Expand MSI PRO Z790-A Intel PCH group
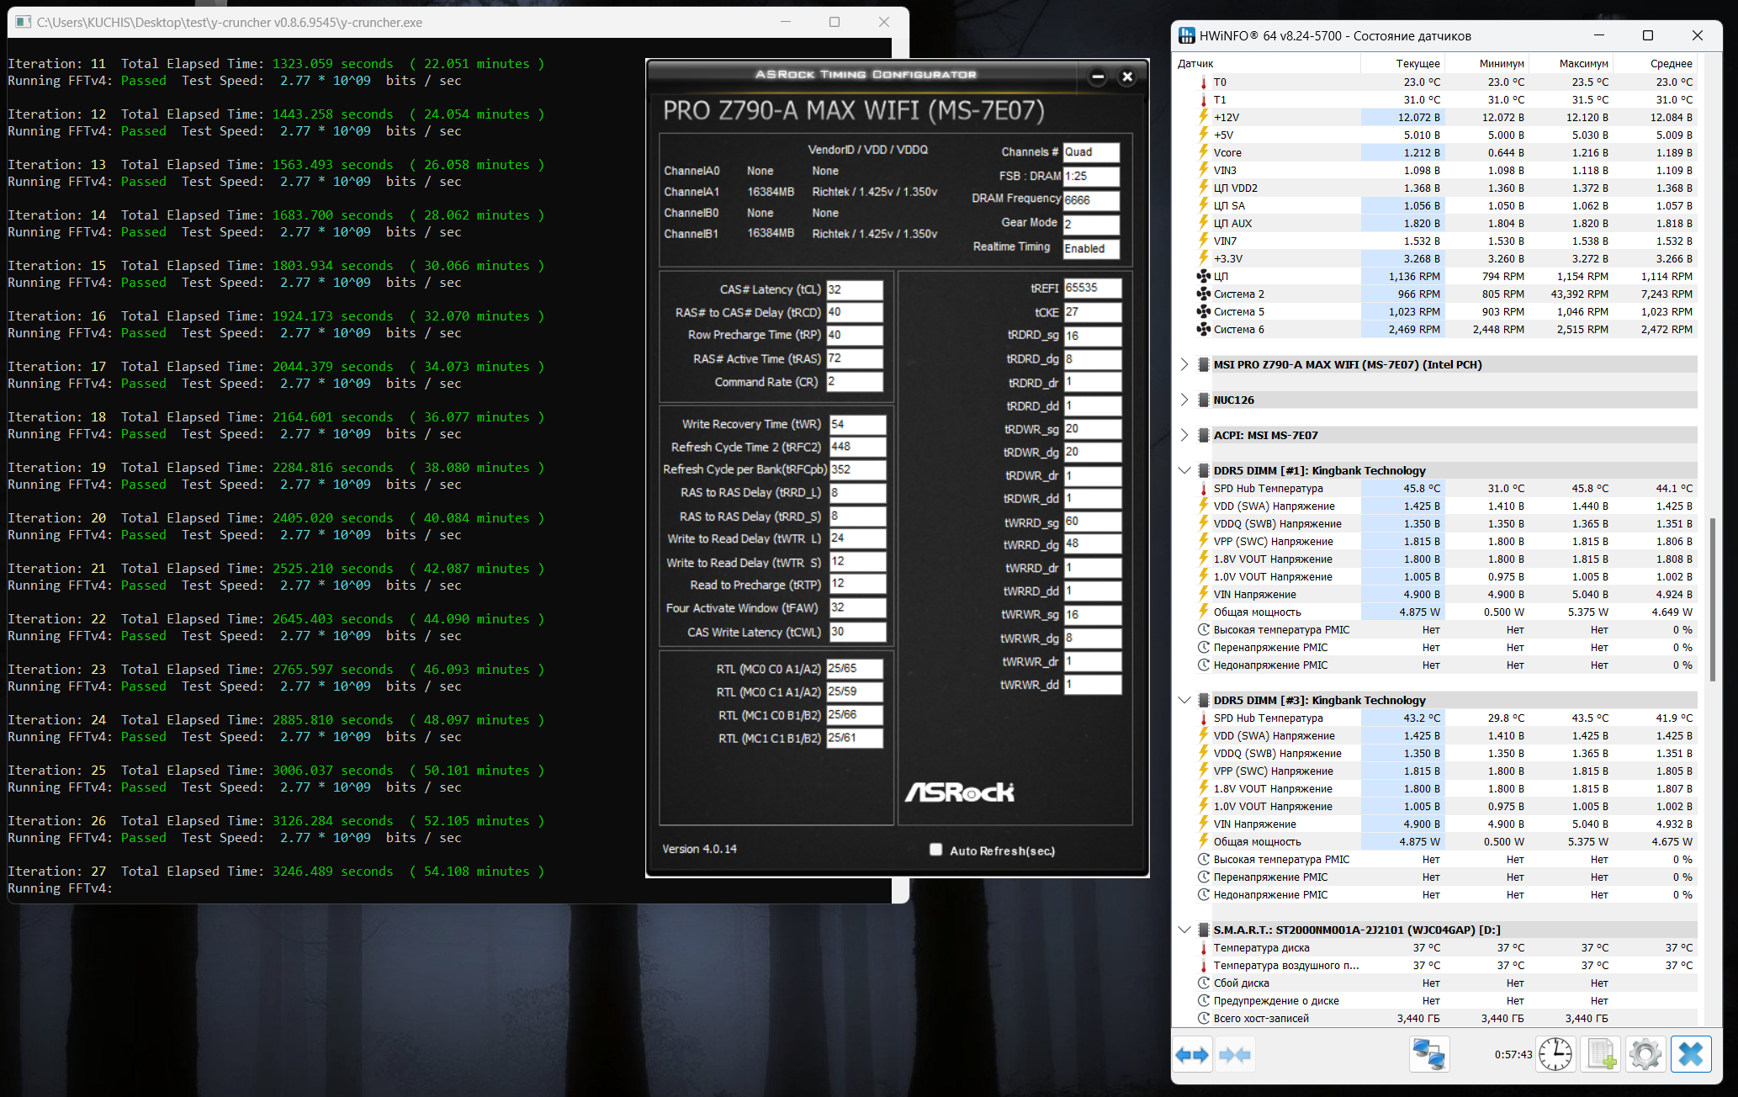Screen dimensions: 1738x1097 1184,364
